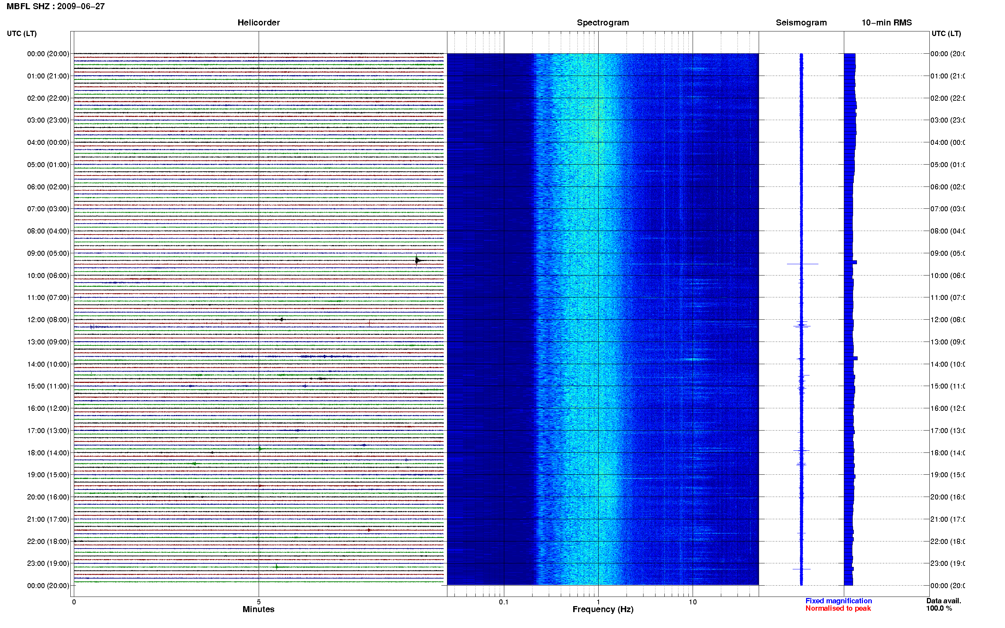1005x628 pixels.
Task: Click the left 01:00 (21:00) time label
Action: click(x=48, y=76)
